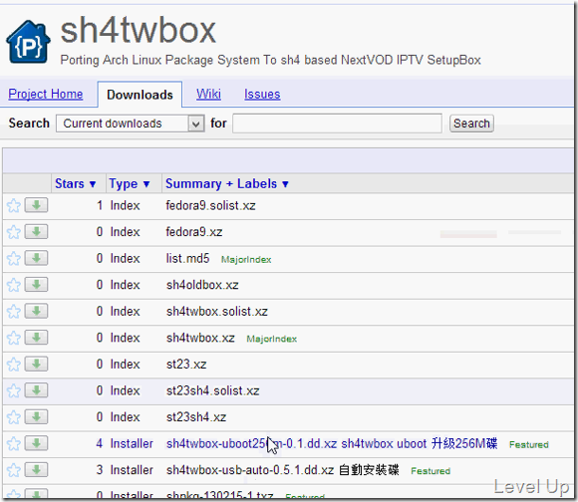Click Featured label on sh4twbox-uboot256m row
Image resolution: width=578 pixels, height=502 pixels.
[529, 444]
